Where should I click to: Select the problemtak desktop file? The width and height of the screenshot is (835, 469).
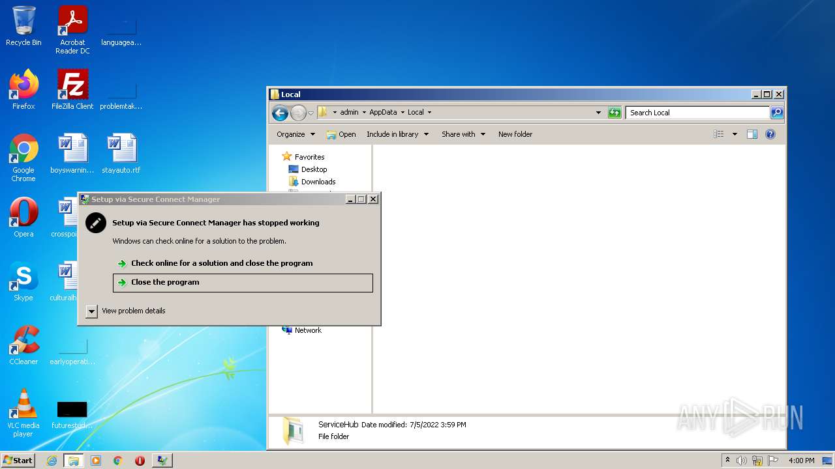tap(121, 94)
